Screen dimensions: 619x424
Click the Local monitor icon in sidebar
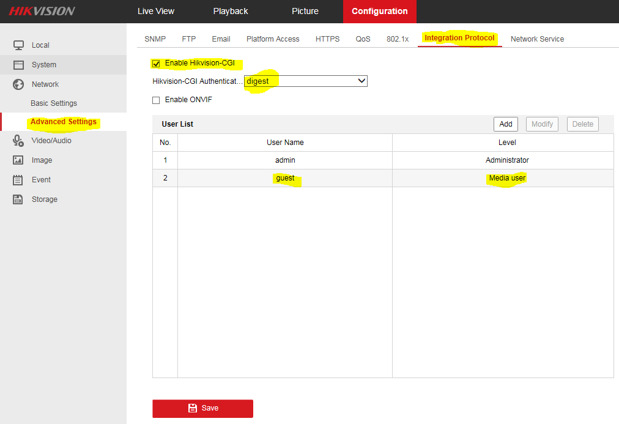pos(18,45)
